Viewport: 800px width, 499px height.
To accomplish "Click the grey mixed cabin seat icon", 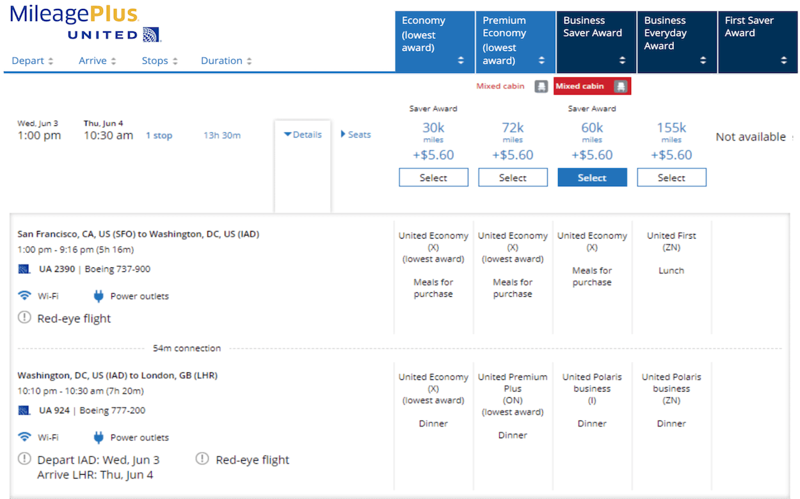I will (x=541, y=86).
